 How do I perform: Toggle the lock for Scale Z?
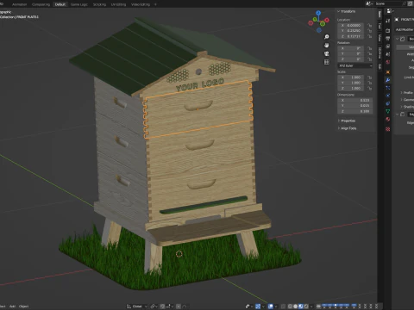click(370, 88)
